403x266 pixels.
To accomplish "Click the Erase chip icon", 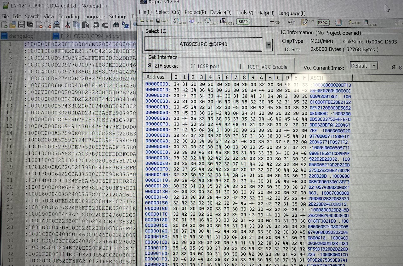I will (x=307, y=22).
